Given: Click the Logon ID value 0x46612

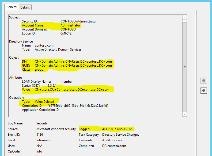Looking at the screenshot, I should (x=66, y=33).
